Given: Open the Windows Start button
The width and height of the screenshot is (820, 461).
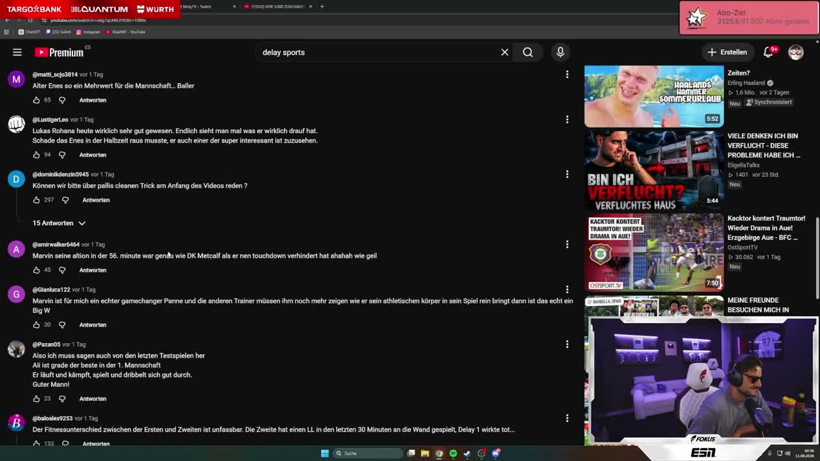Looking at the screenshot, I should (325, 453).
